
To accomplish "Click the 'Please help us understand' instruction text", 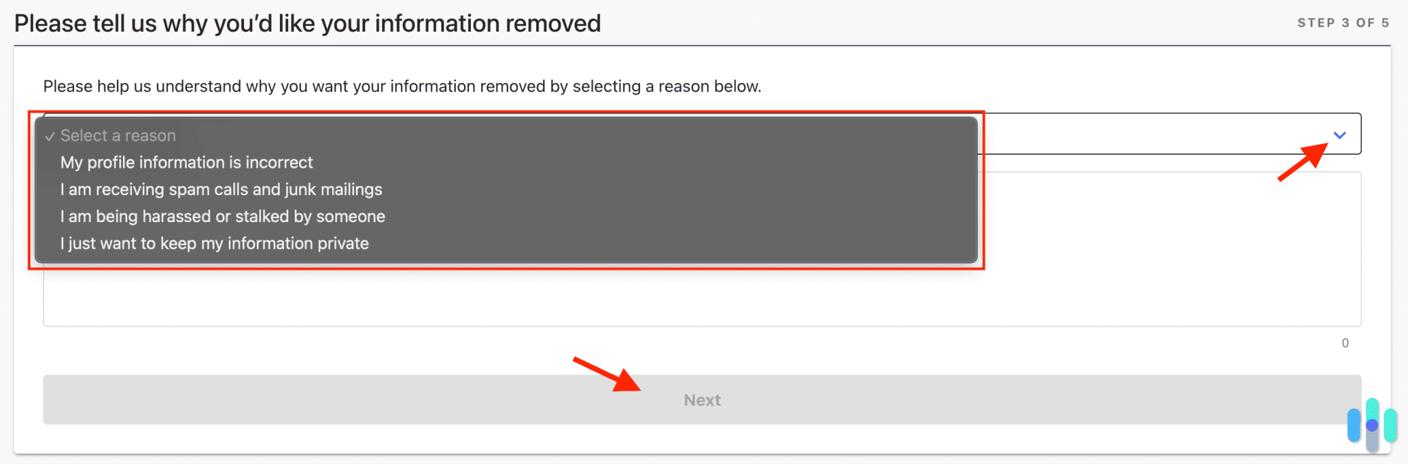I will point(402,87).
